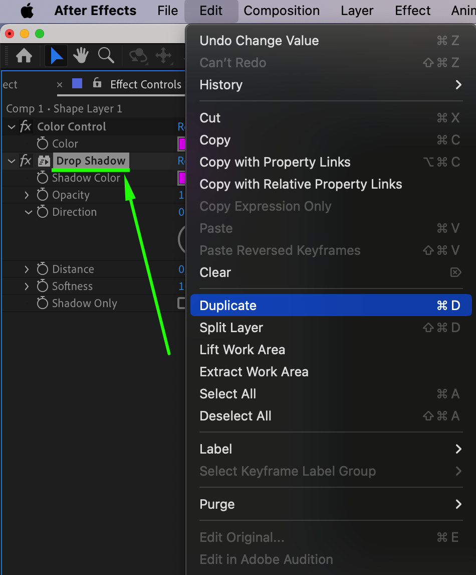Click the Opacity stopwatch icon
This screenshot has width=476, height=575.
[x=43, y=195]
